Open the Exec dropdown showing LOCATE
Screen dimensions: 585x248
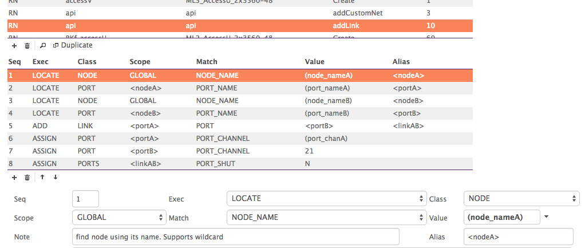[x=326, y=198]
